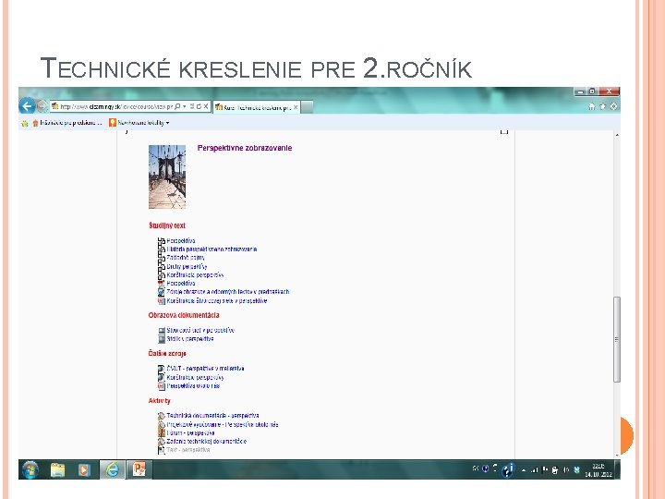Click icon beside Perspektíva okolo nás resource
Screen dimensions: 665x499
(161, 386)
